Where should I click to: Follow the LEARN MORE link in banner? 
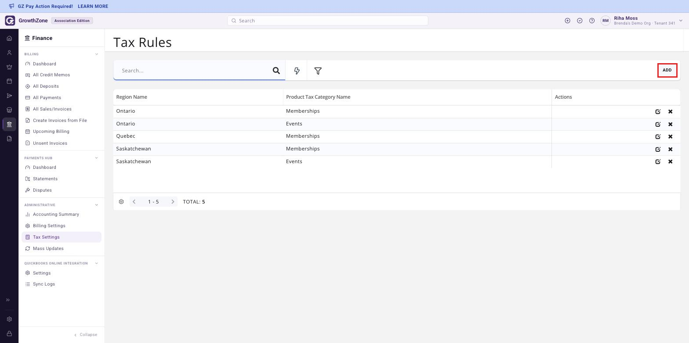pos(93,7)
